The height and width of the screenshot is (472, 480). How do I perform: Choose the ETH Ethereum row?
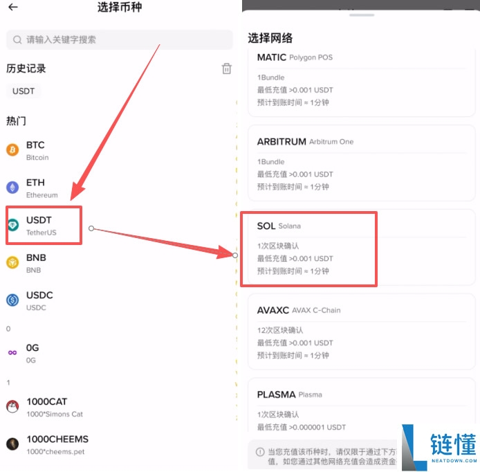coord(120,188)
